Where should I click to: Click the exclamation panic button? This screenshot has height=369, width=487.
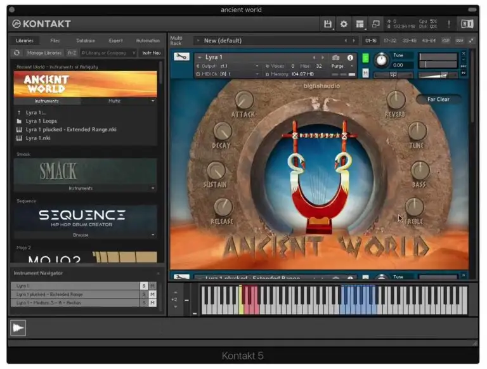[449, 24]
